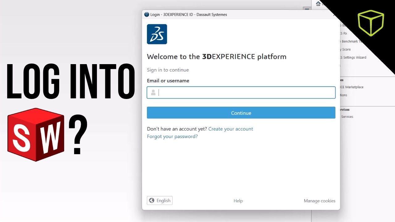395x222 pixels.
Task: Select Settings Wizard in the background task pane
Action: 353,57
